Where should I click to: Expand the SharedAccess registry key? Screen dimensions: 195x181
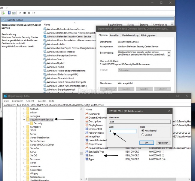tap(24, 177)
